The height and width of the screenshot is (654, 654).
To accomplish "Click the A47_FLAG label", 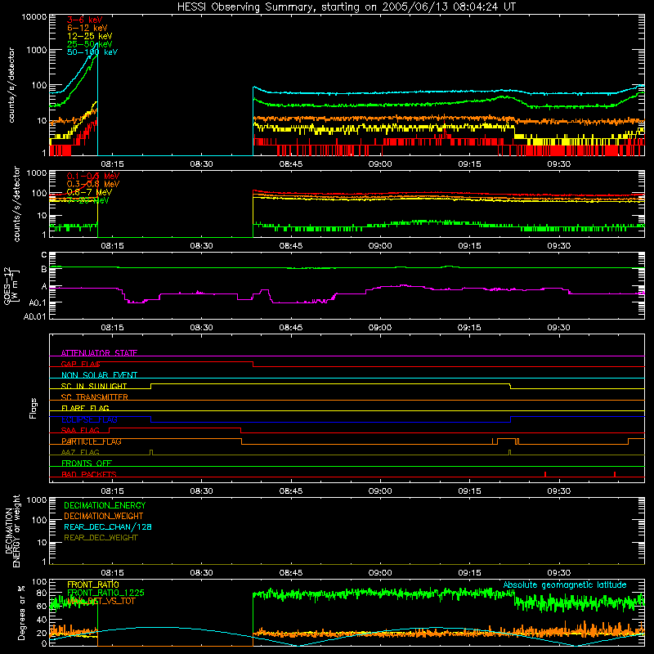I will click(x=80, y=452).
